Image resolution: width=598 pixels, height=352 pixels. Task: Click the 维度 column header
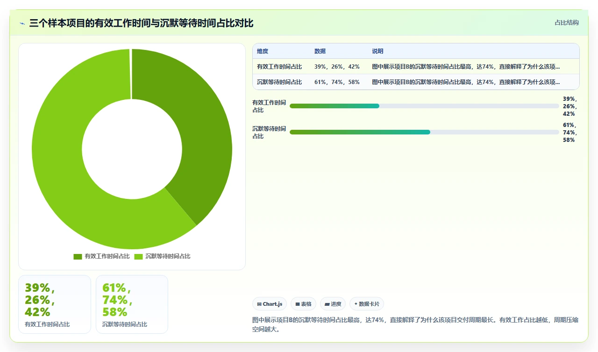pyautogui.click(x=263, y=51)
